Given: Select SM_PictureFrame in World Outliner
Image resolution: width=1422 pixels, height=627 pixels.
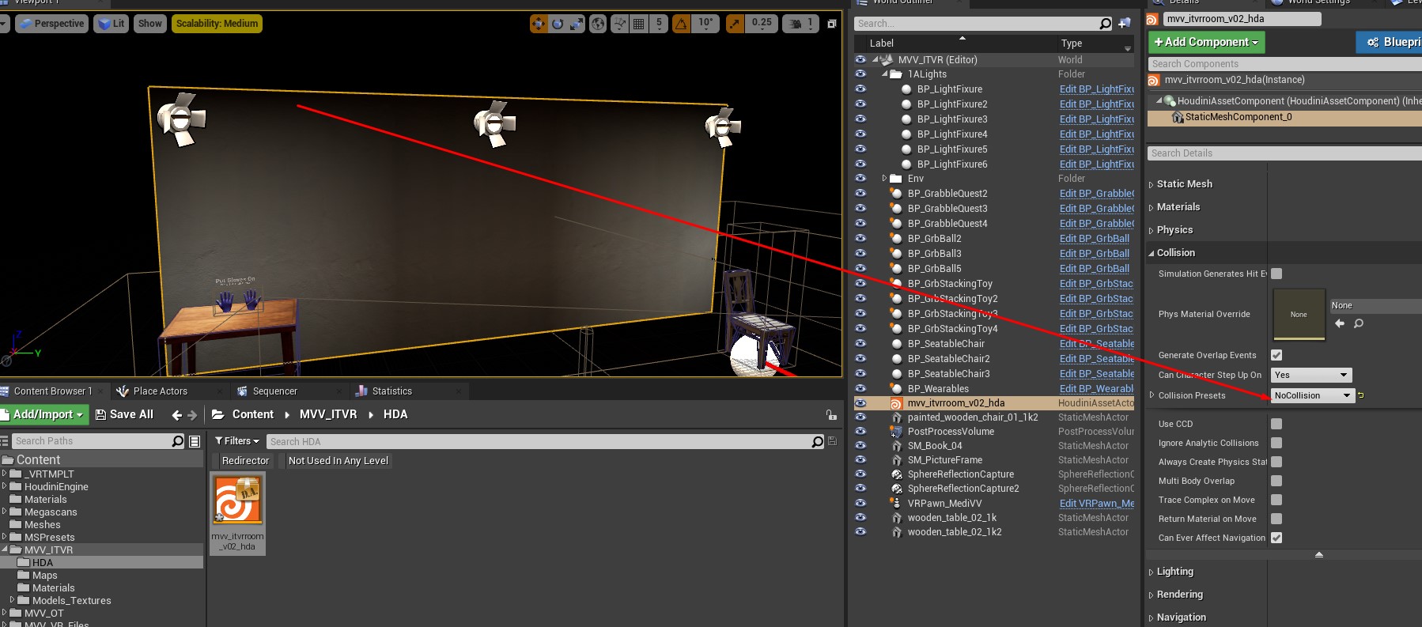Looking at the screenshot, I should pyautogui.click(x=945, y=460).
